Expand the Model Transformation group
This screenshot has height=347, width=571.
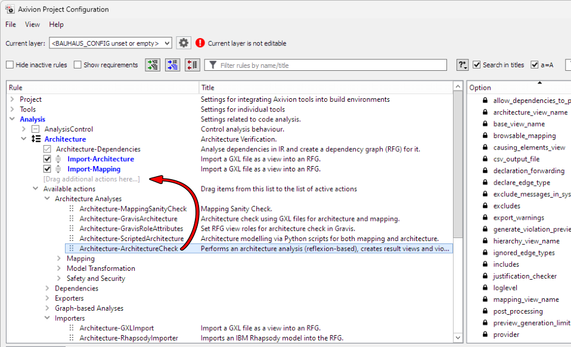[58, 268]
